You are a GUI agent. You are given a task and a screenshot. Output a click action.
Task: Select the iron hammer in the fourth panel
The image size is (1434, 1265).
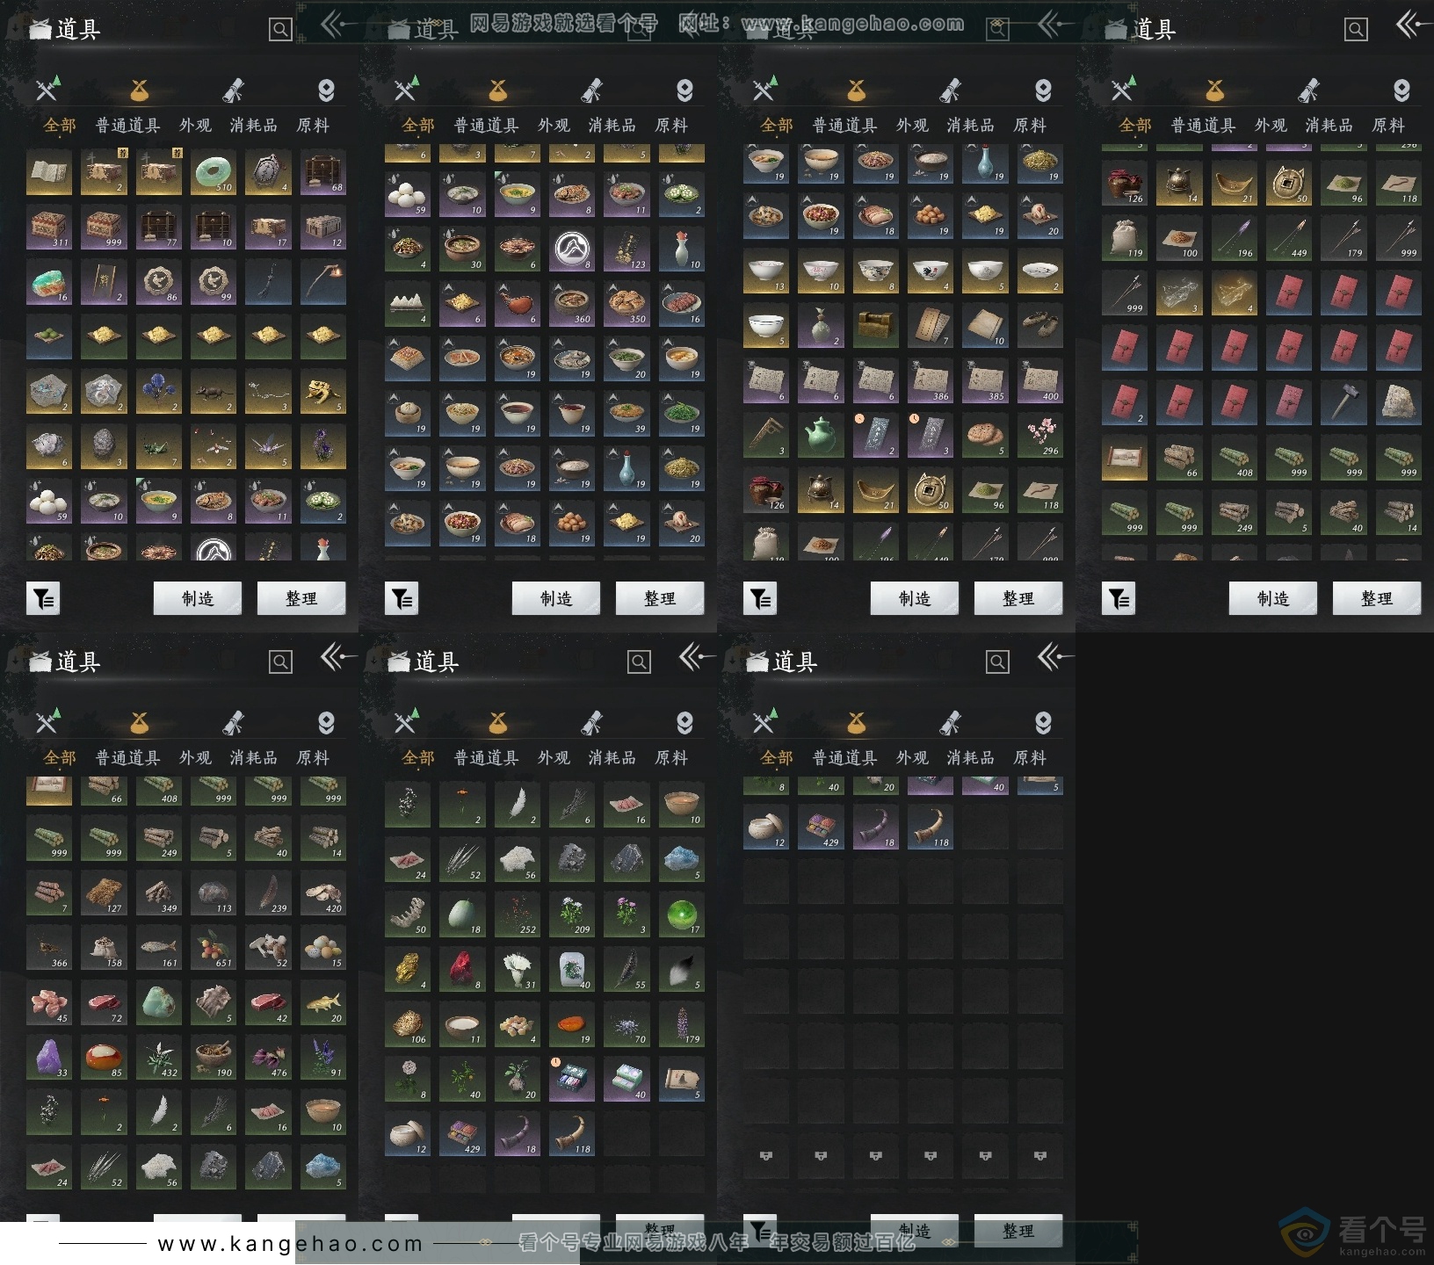1344,403
